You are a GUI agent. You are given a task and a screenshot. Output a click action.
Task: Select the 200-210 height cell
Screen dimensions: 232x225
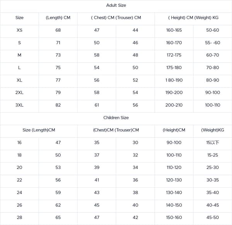(x=174, y=105)
